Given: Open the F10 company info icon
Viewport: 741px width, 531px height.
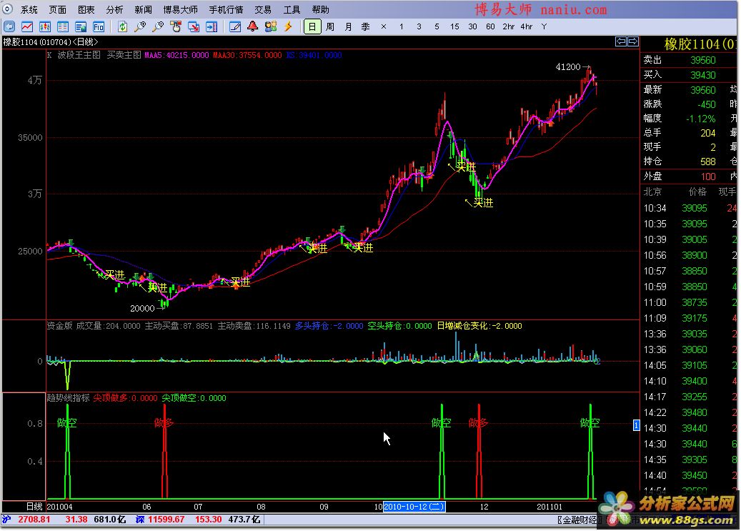Looking at the screenshot, I should tap(99, 27).
